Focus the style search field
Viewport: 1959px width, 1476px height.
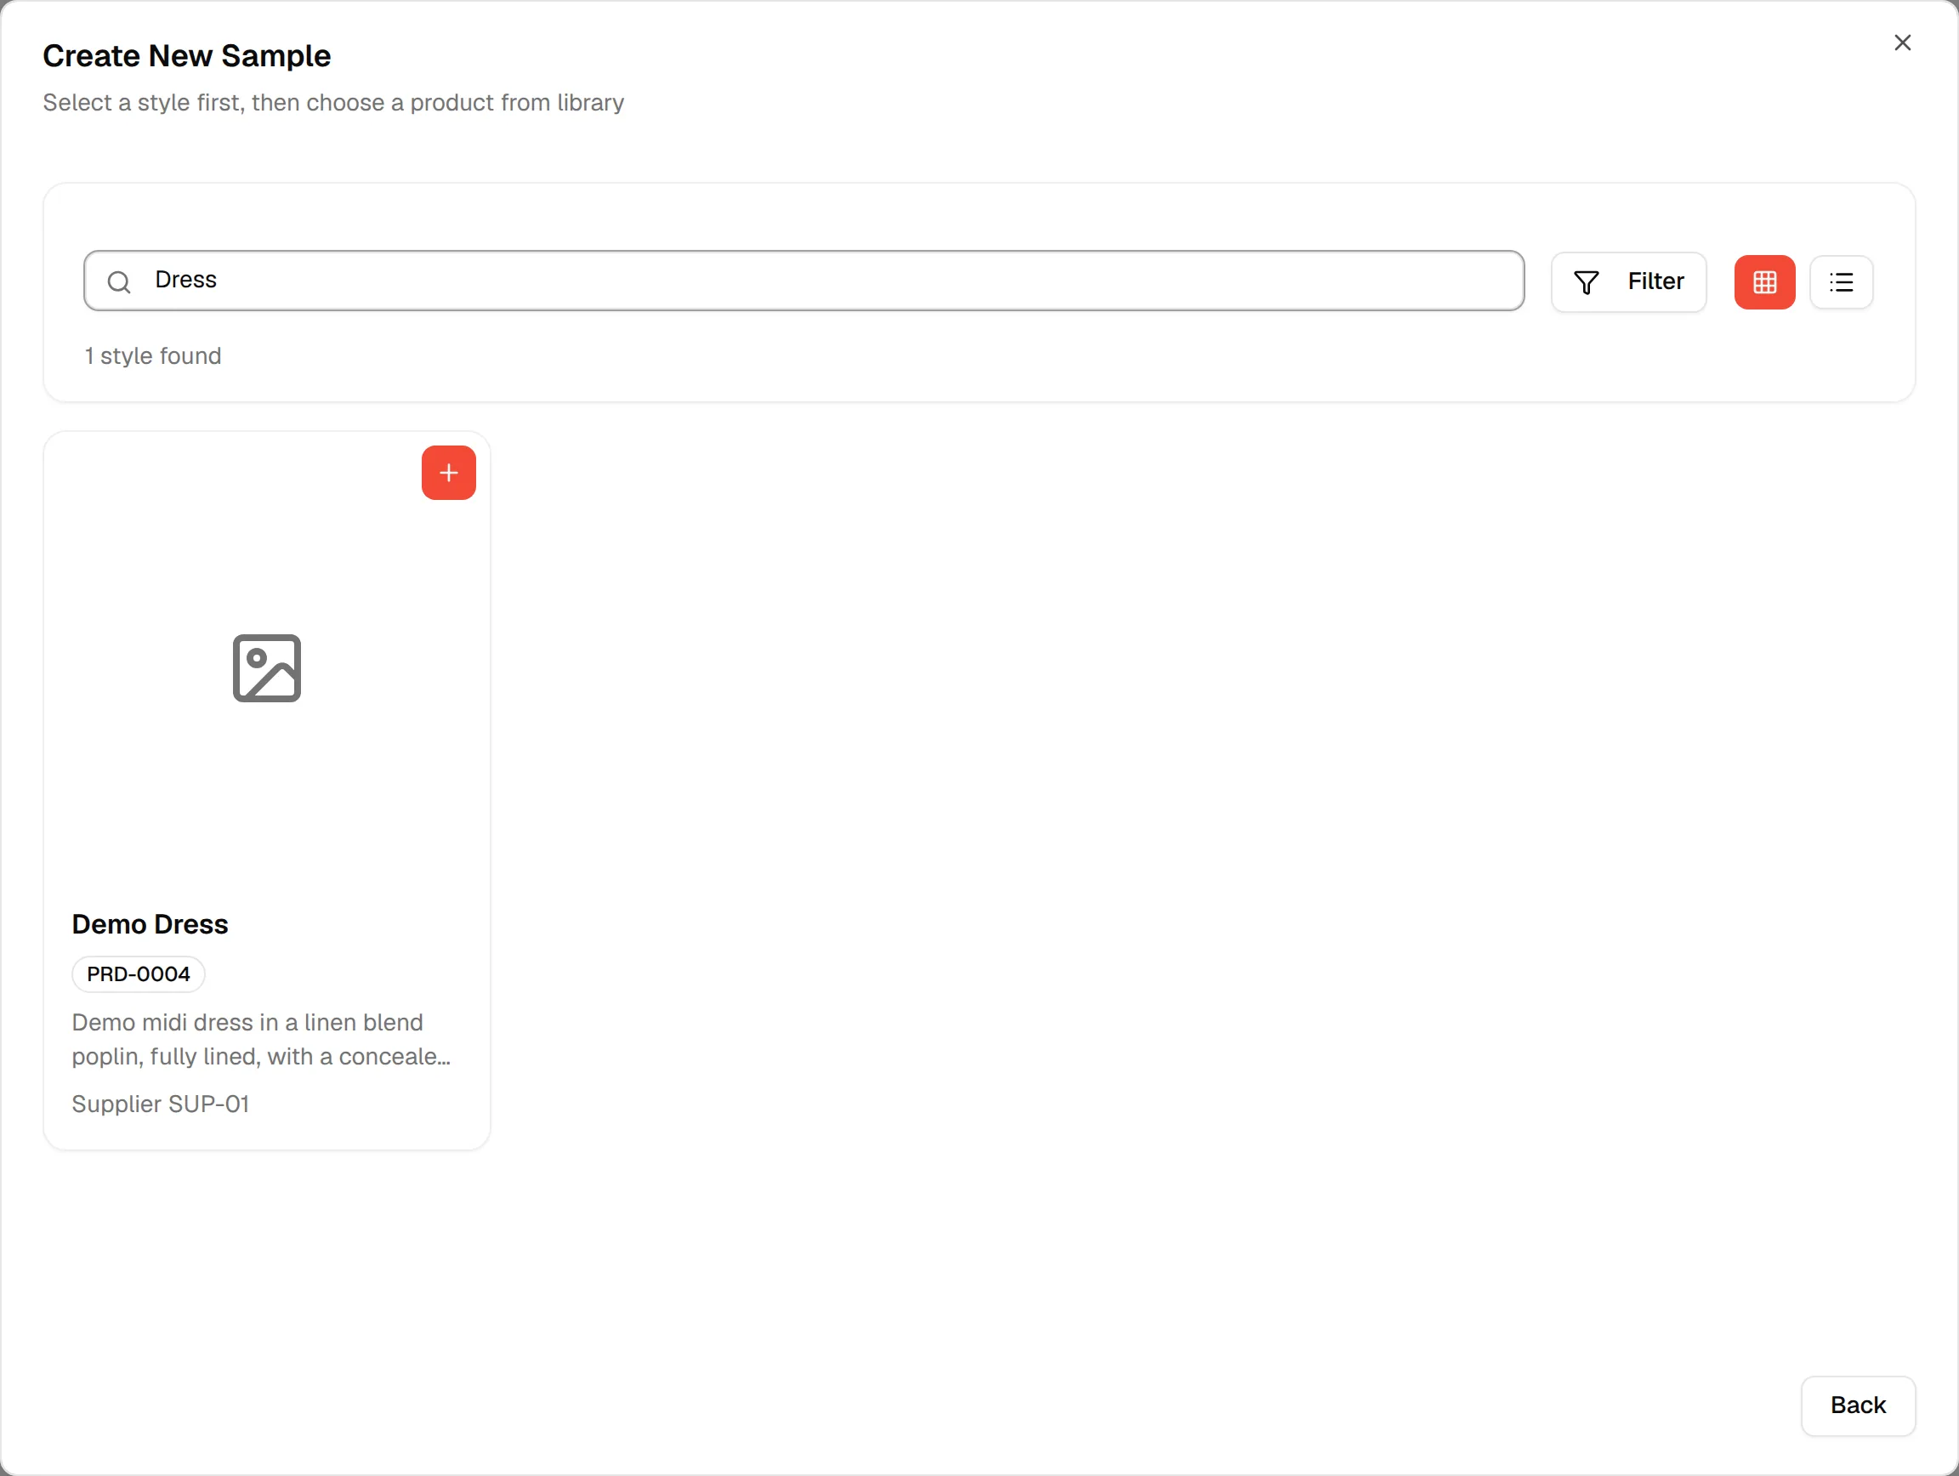803,281
